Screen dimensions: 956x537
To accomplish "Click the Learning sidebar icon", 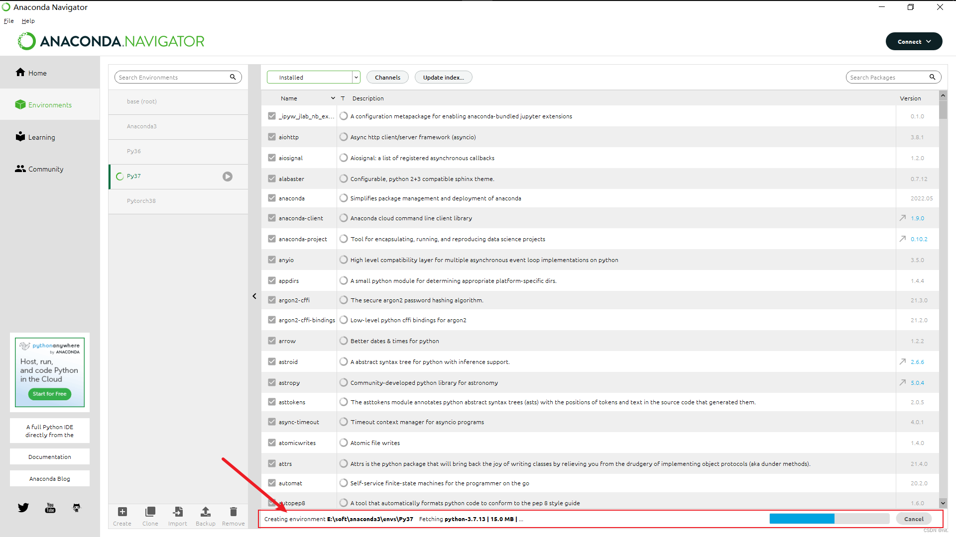I will (x=20, y=136).
